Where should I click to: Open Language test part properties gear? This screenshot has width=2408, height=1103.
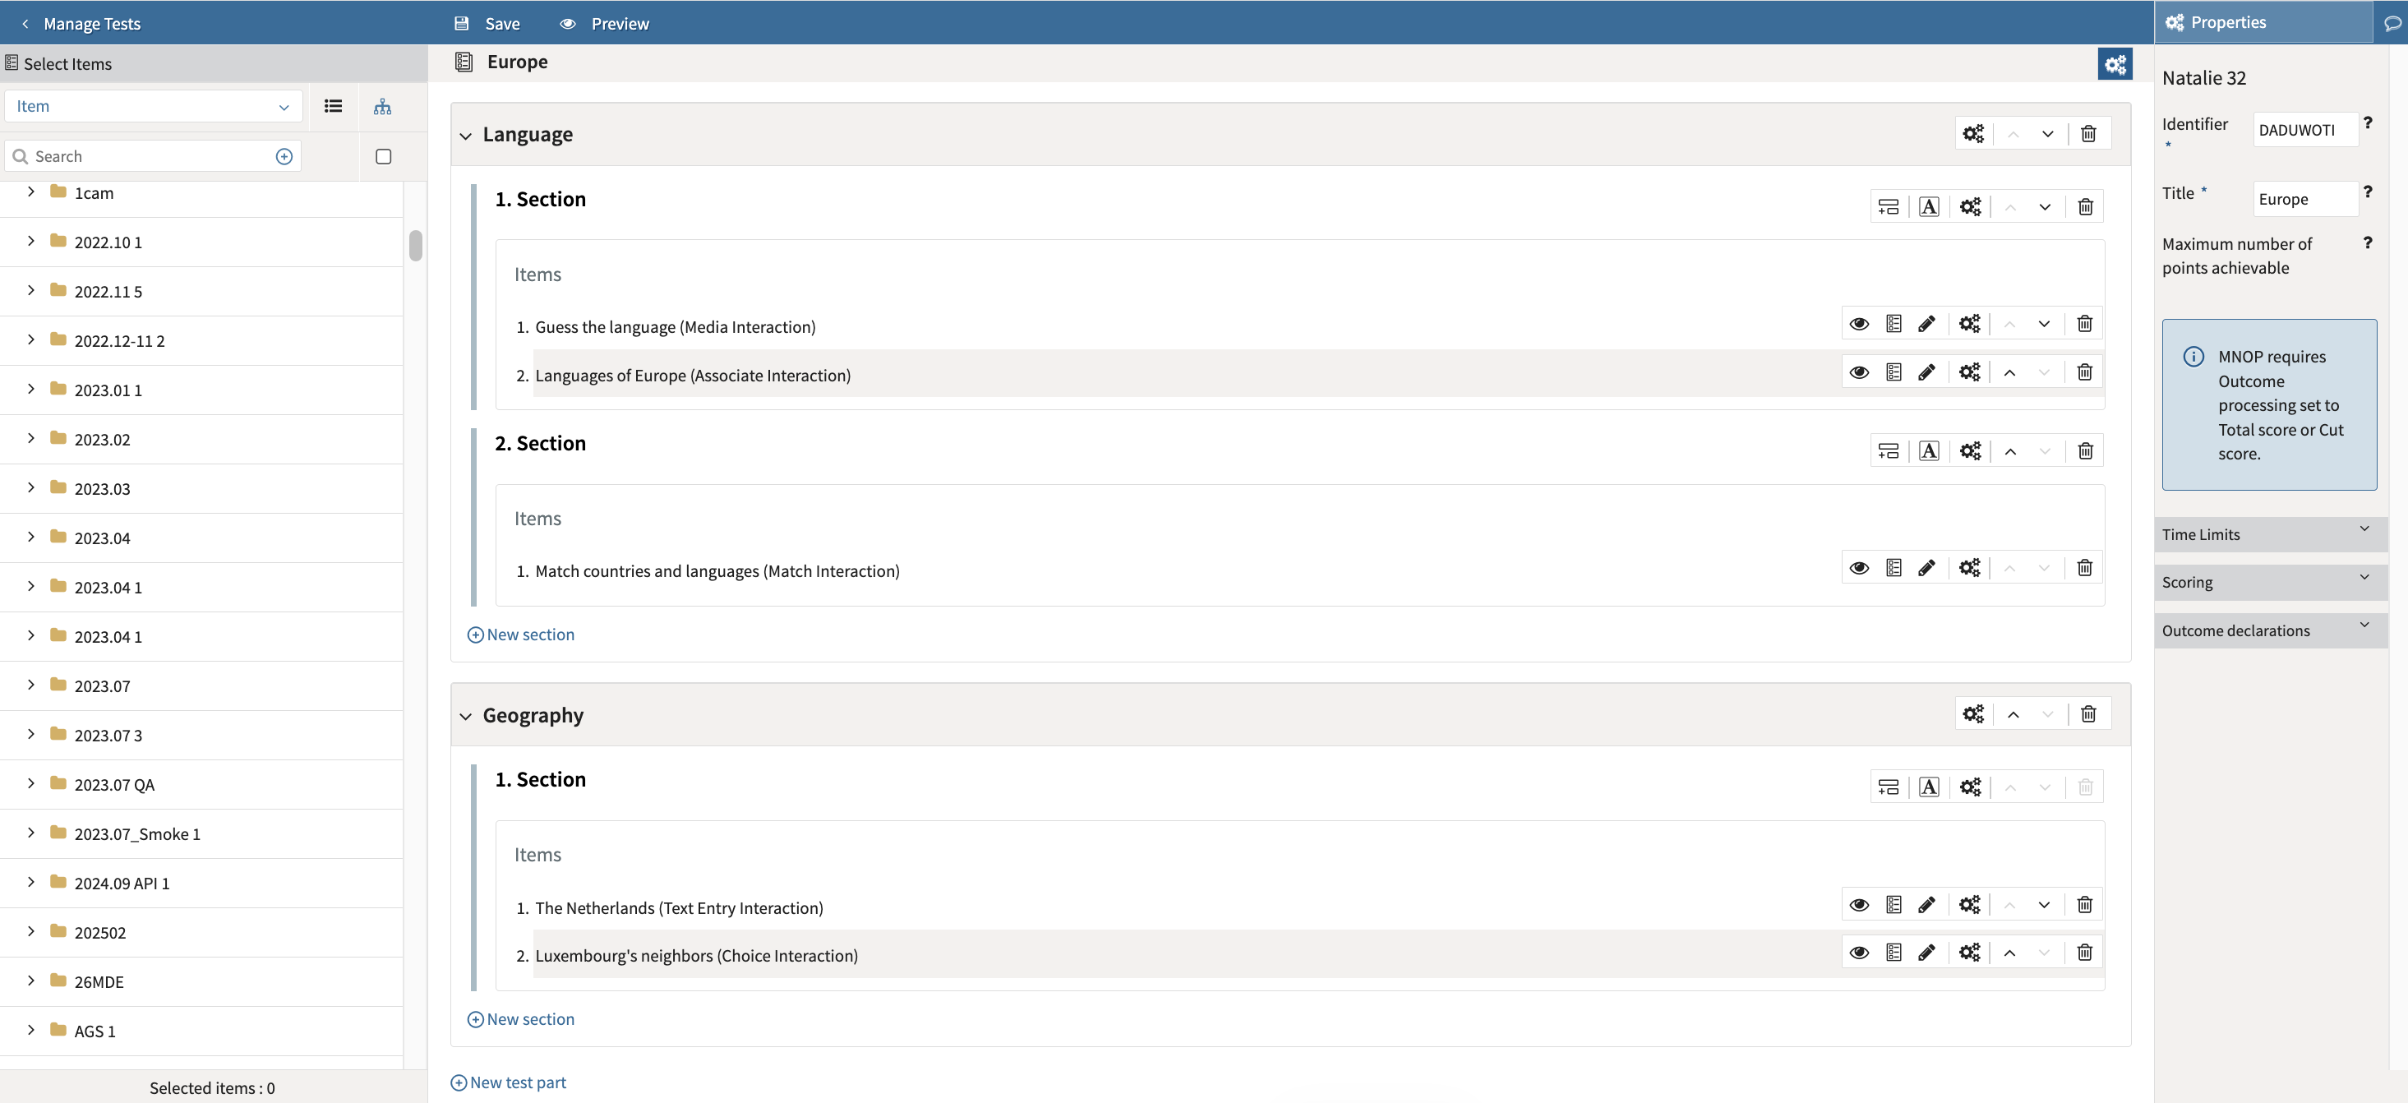pos(1972,134)
